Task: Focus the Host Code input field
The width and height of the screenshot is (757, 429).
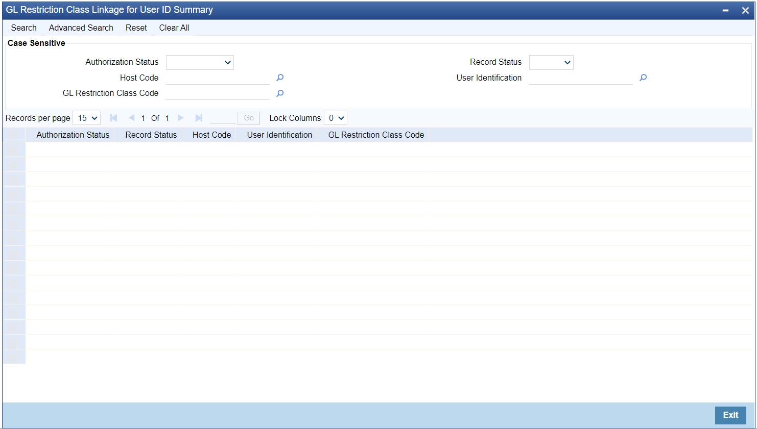Action: tap(218, 78)
